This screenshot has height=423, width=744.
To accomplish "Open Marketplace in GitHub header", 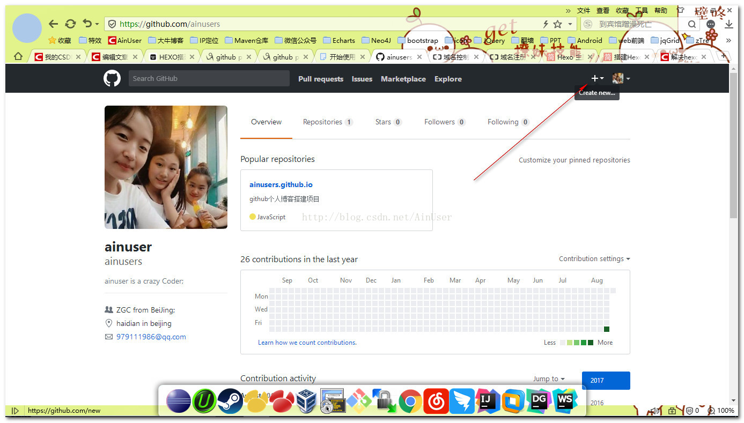I will click(x=403, y=79).
